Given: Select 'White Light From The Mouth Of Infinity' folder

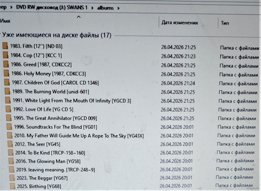Looking at the screenshot, I should pyautogui.click(x=78, y=101).
